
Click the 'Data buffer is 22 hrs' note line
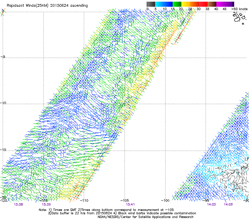click(x=122, y=213)
